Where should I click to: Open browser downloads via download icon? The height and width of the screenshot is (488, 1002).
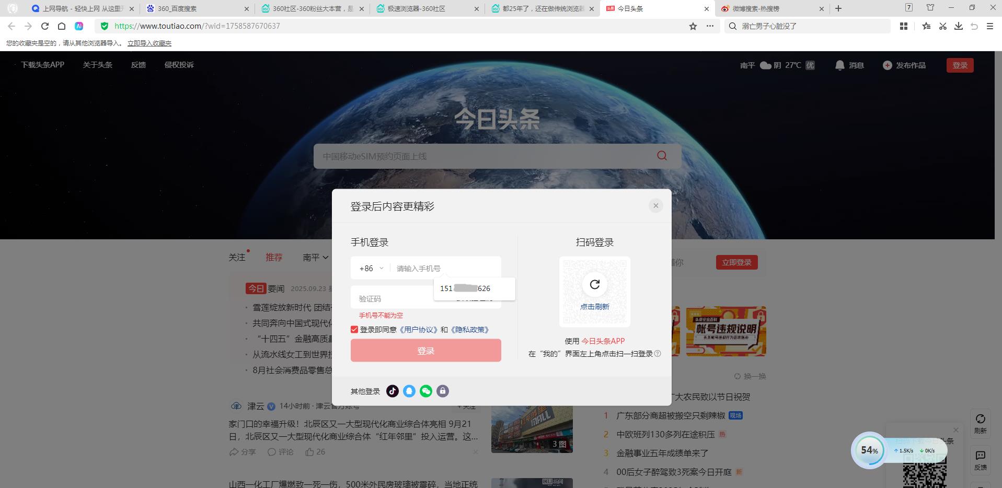959,26
